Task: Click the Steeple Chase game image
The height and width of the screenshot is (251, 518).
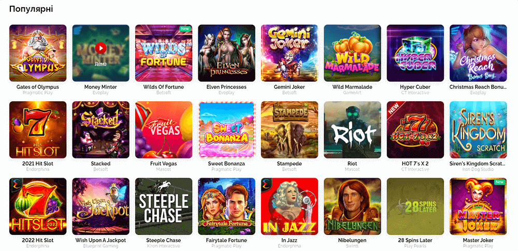Action: pyautogui.click(x=164, y=207)
